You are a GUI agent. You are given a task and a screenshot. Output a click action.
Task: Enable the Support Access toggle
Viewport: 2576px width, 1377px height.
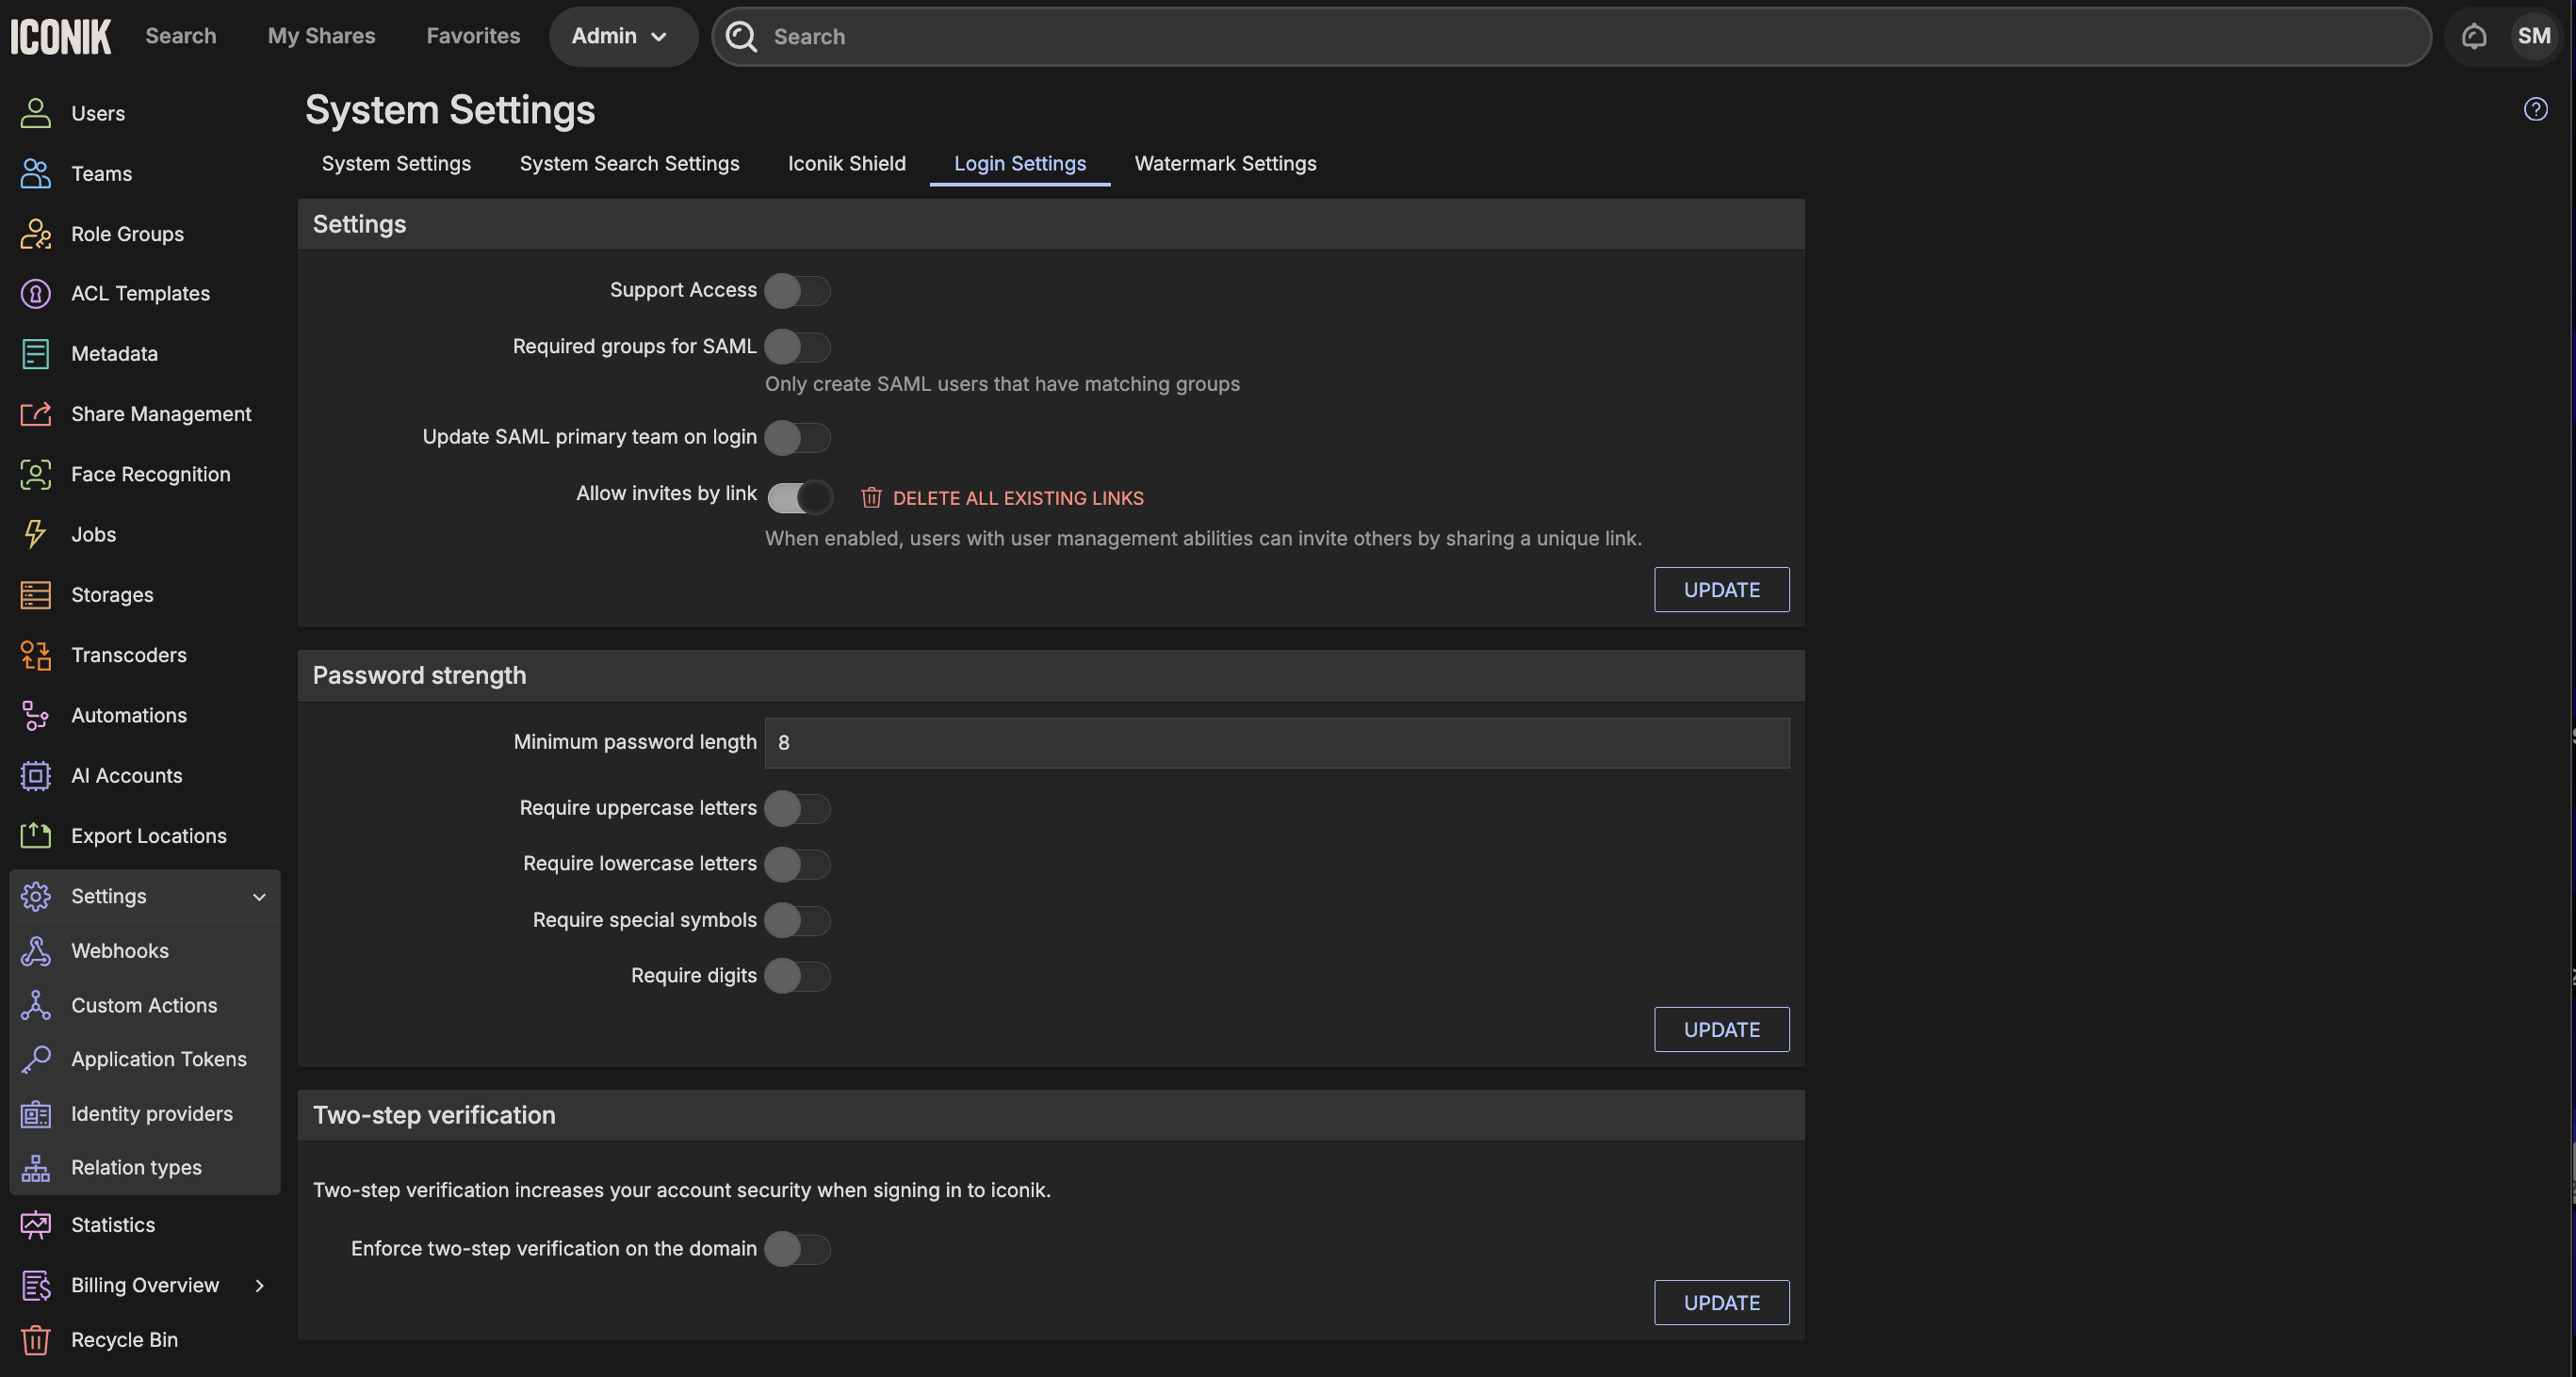point(797,291)
